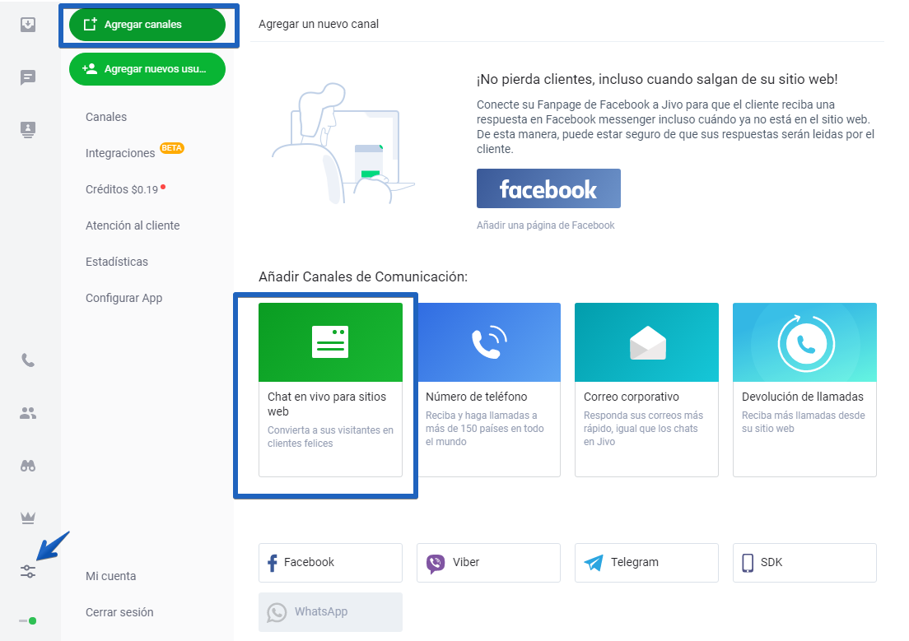Open the crown upgrade sidebar icon

(x=28, y=518)
